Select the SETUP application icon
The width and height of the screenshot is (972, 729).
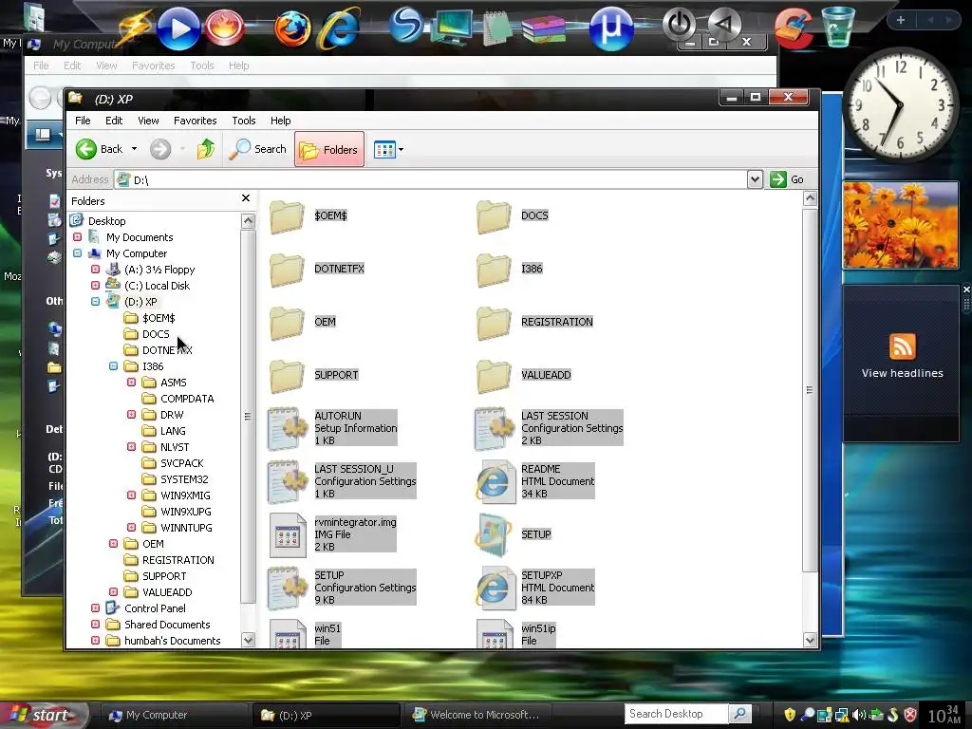click(x=494, y=535)
